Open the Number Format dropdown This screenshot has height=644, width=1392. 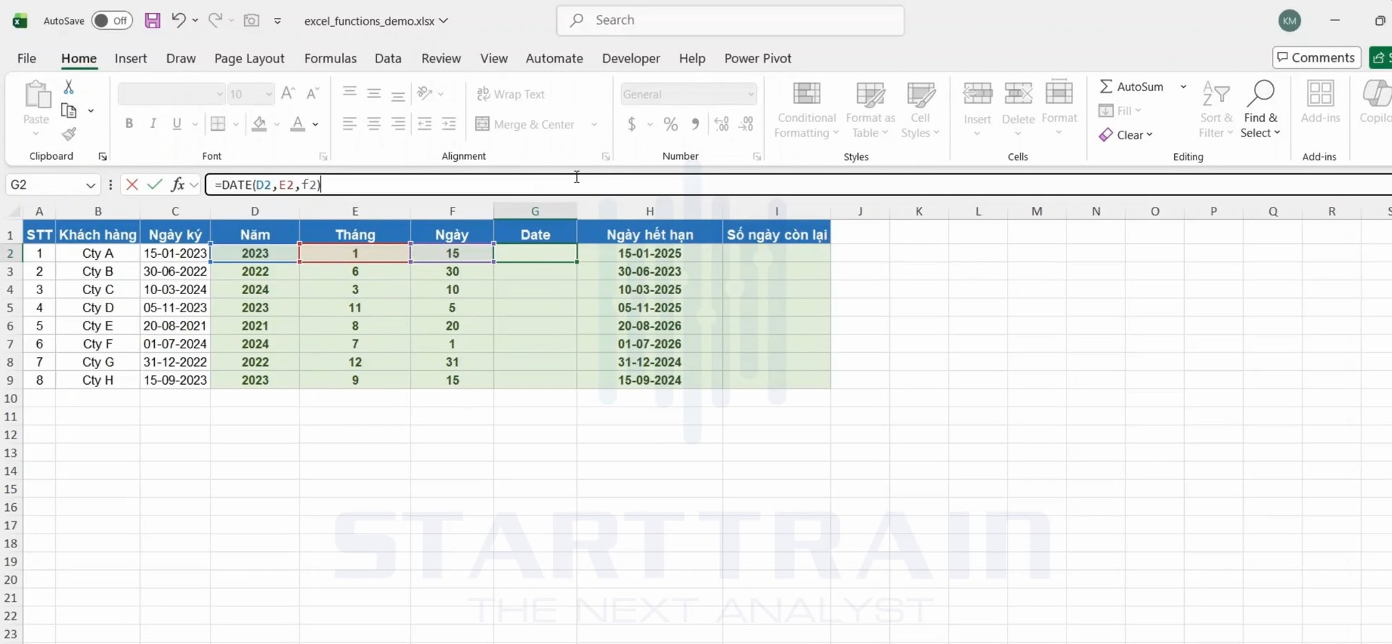point(750,94)
